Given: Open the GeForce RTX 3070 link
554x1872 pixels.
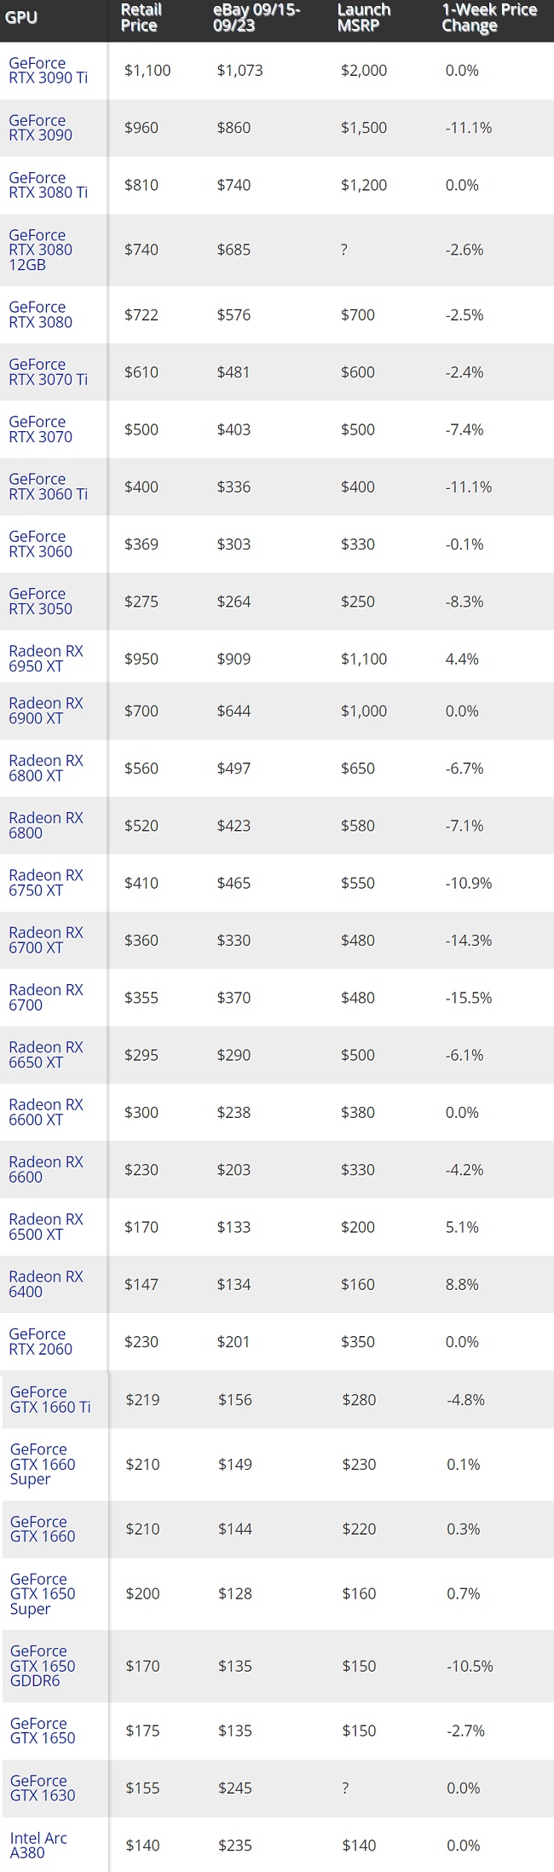Looking at the screenshot, I should click(40, 429).
